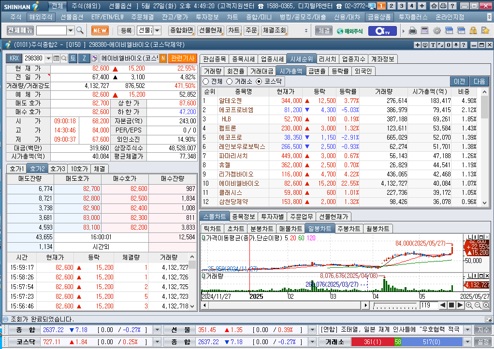The height and width of the screenshot is (349, 494).
Task: Zoom in on the chart with the plus magnifier
Action: pos(469,305)
